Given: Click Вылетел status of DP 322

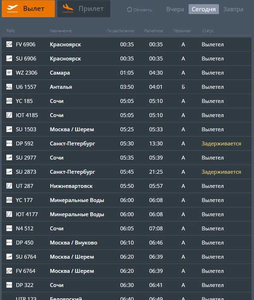Looking at the screenshot, I should pos(212,285).
